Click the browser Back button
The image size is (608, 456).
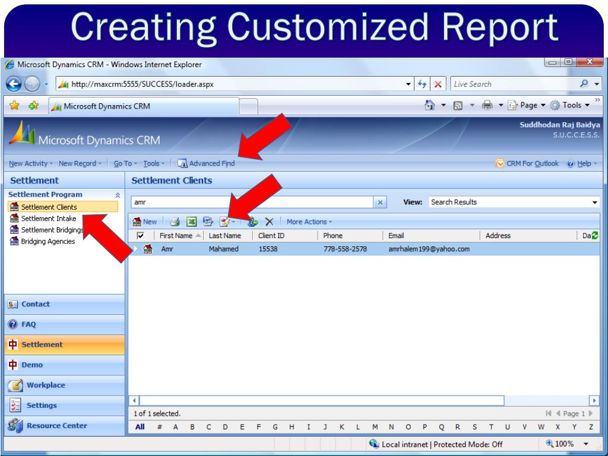pyautogui.click(x=14, y=84)
